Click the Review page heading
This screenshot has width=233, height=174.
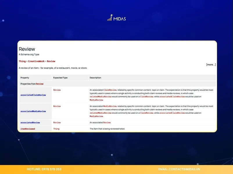click(x=27, y=49)
